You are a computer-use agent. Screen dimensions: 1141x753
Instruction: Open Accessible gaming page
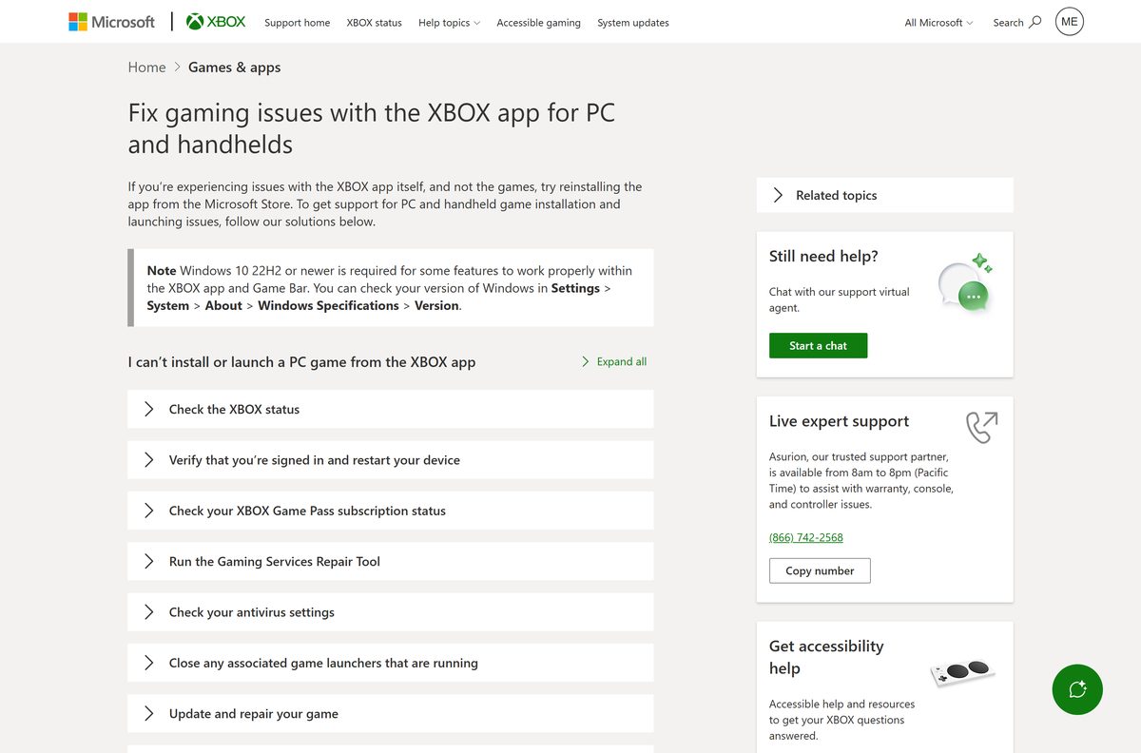click(538, 23)
